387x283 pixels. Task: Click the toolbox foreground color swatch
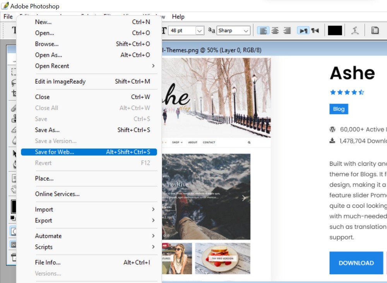pos(13,207)
